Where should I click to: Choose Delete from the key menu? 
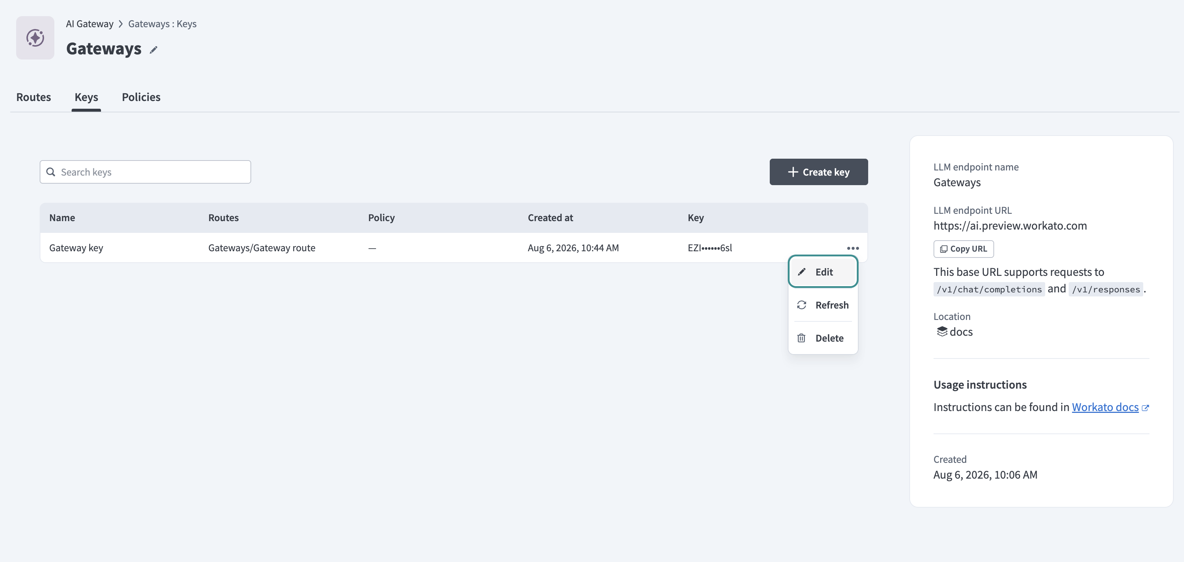tap(823, 338)
